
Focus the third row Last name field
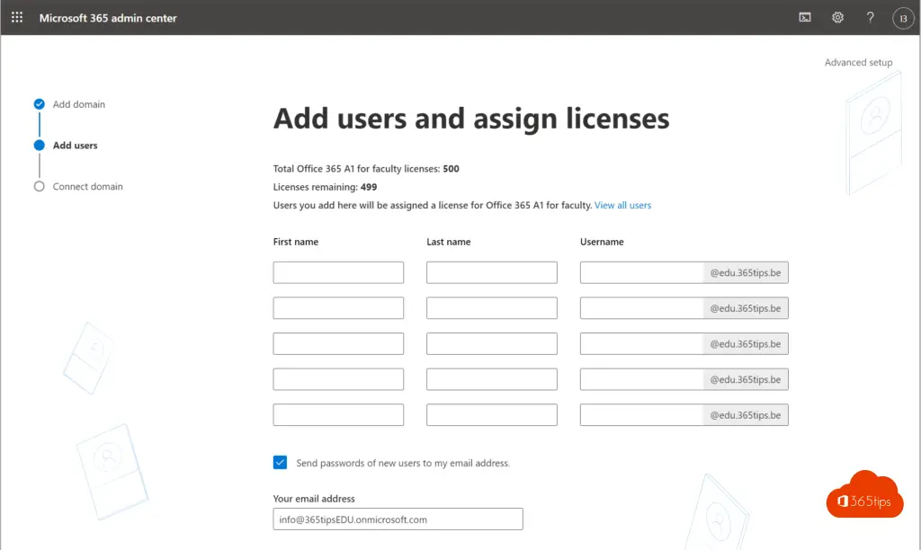click(x=492, y=344)
